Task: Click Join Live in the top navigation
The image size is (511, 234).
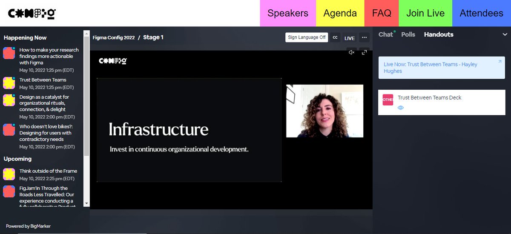Action: coord(425,13)
